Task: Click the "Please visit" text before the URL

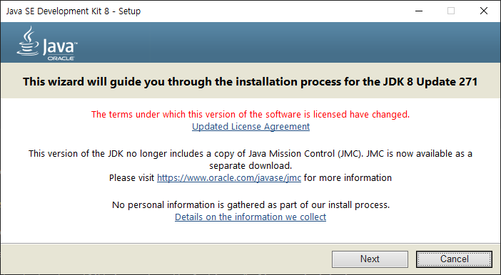Action: point(131,177)
